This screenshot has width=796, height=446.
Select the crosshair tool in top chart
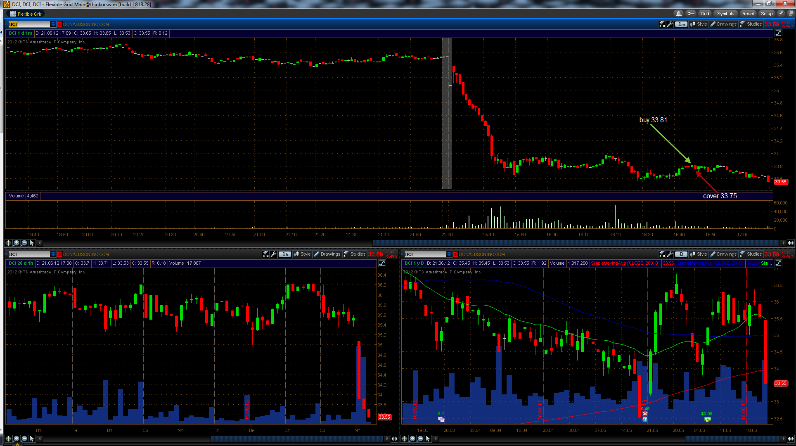pyautogui.click(x=8, y=243)
